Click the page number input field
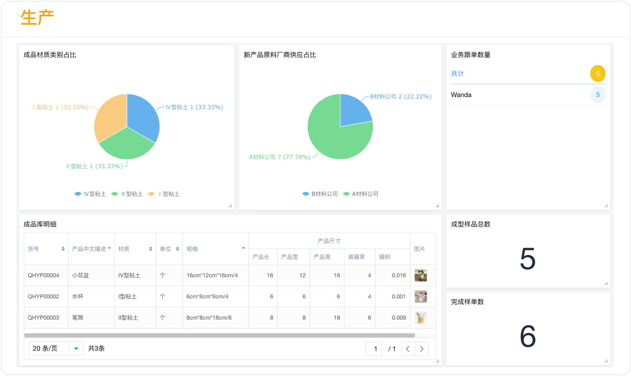 373,349
